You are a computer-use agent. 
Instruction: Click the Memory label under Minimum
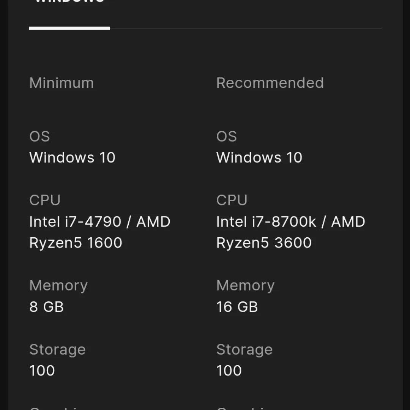click(x=58, y=285)
